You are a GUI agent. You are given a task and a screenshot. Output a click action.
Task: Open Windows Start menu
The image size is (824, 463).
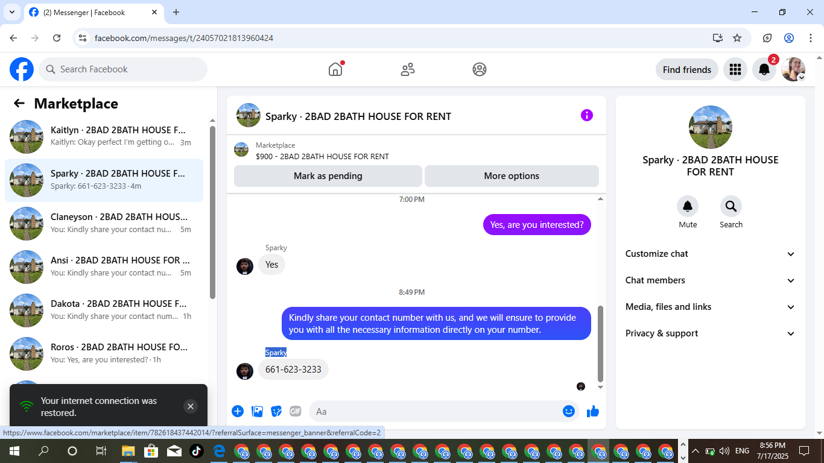[14, 451]
